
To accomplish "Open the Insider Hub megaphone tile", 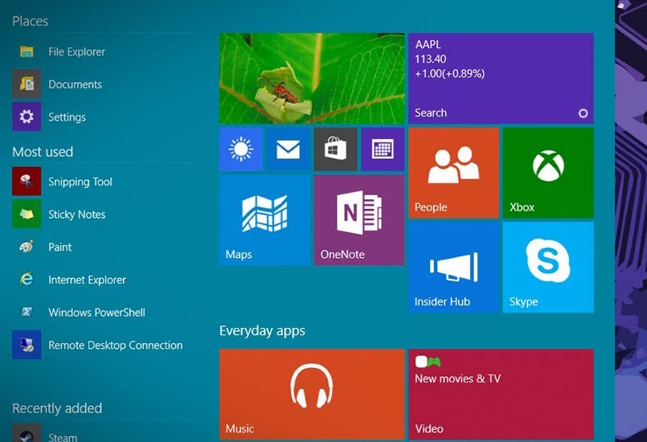I will coord(453,267).
